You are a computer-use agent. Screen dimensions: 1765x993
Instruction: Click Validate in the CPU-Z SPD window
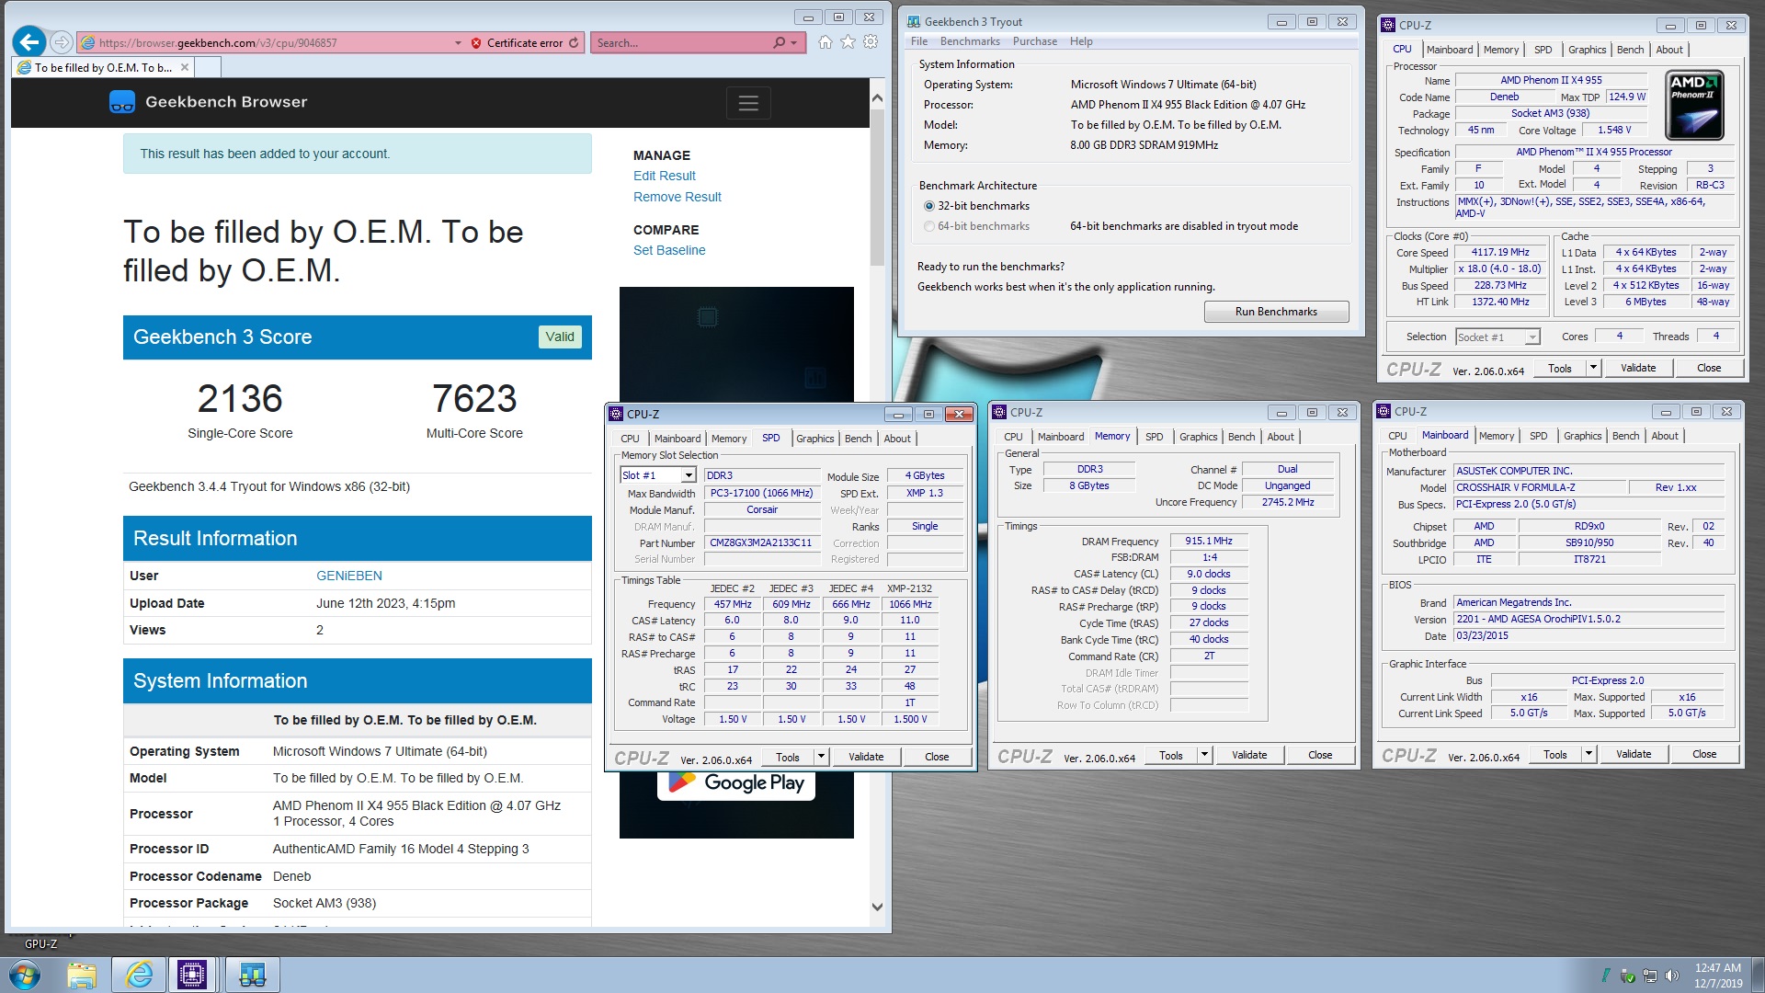tap(866, 757)
